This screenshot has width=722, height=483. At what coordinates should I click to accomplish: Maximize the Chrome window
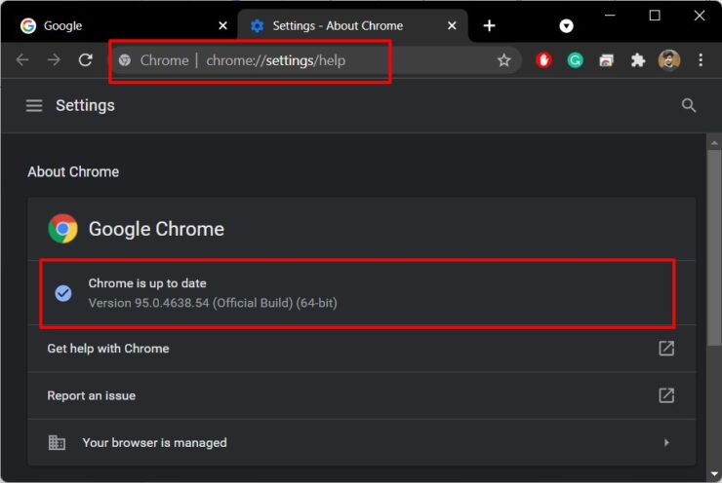655,16
